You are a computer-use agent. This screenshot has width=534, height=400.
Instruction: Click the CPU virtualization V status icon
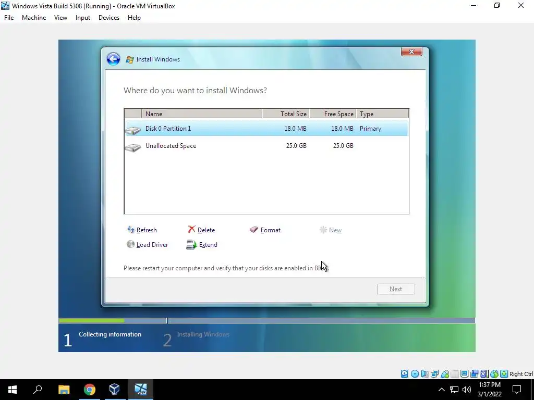[x=484, y=374]
